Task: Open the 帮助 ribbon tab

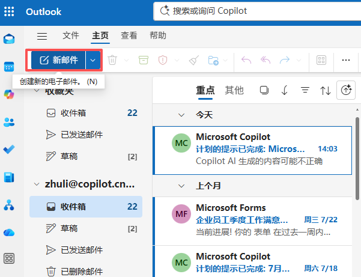Action: tap(158, 35)
